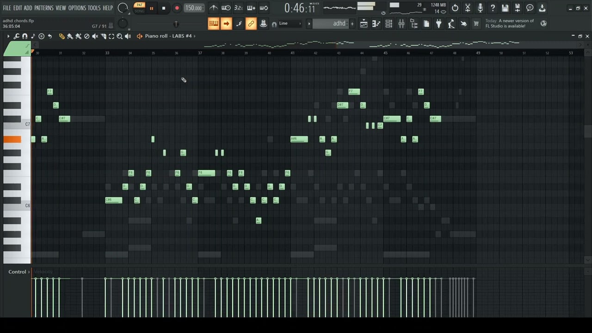Viewport: 592px width, 333px height.
Task: Toggle overdub blend recording
Action: (x=251, y=8)
